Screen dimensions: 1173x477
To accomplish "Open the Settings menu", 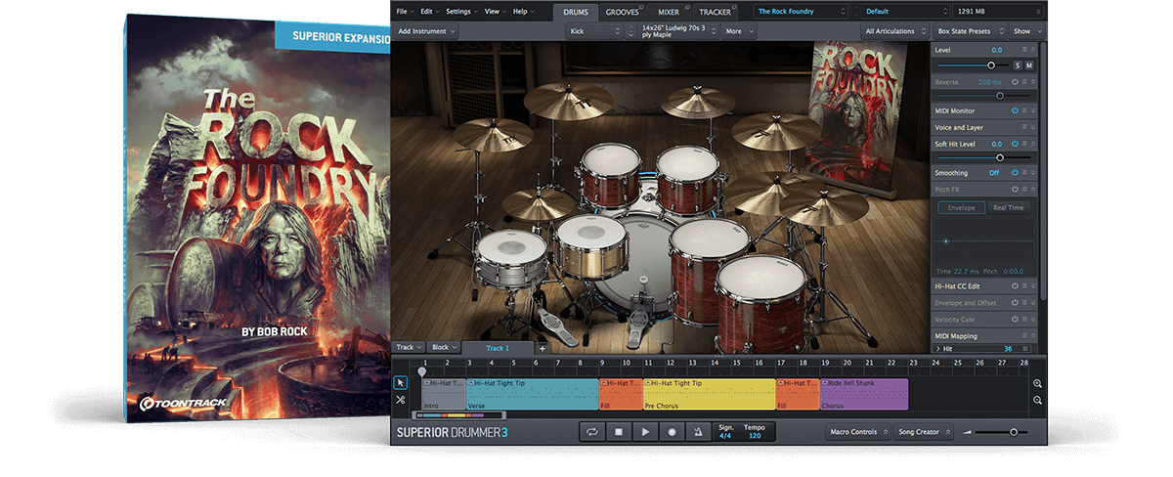I will pyautogui.click(x=460, y=12).
